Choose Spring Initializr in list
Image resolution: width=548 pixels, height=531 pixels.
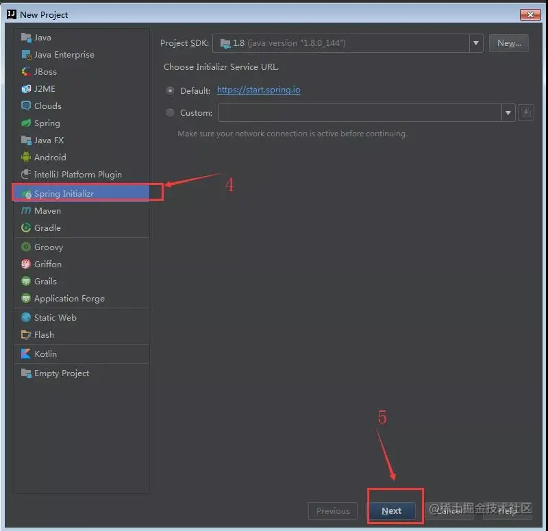[64, 194]
